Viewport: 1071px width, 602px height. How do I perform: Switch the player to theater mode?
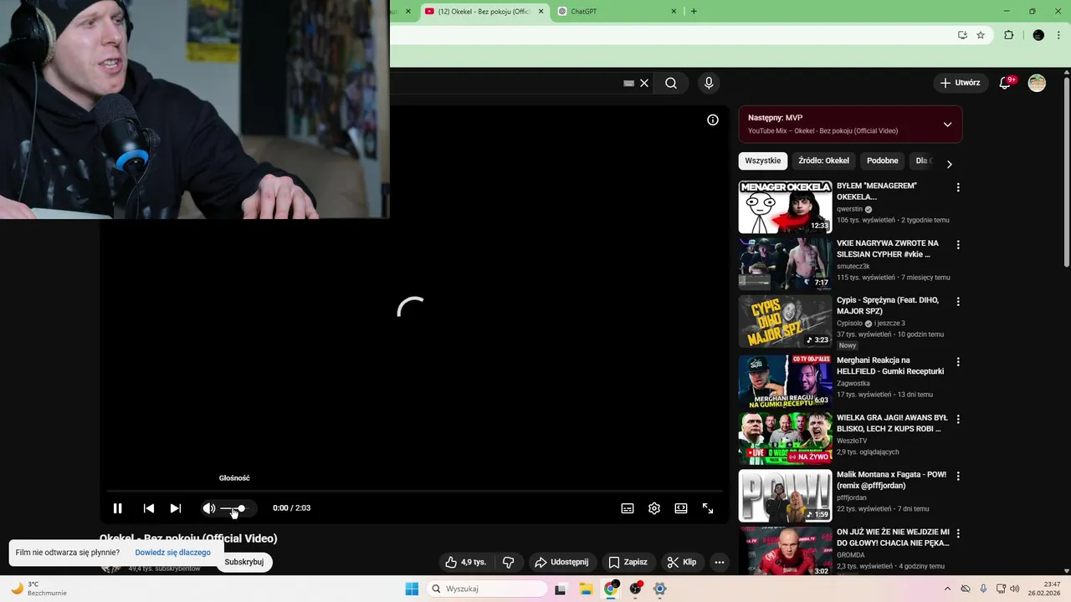681,508
